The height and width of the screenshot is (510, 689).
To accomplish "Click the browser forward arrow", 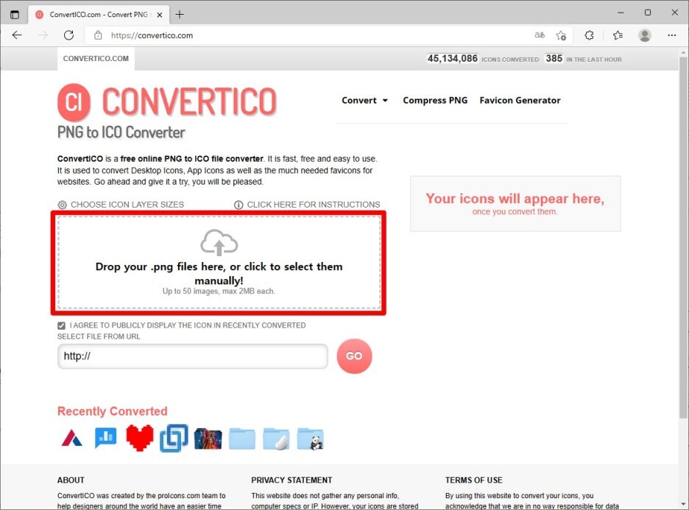I will point(43,35).
